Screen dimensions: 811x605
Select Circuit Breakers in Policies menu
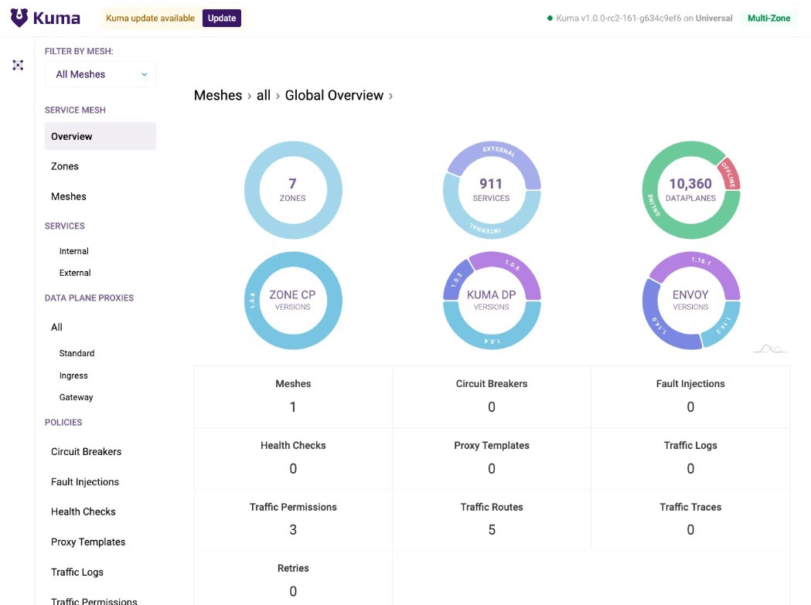click(86, 452)
